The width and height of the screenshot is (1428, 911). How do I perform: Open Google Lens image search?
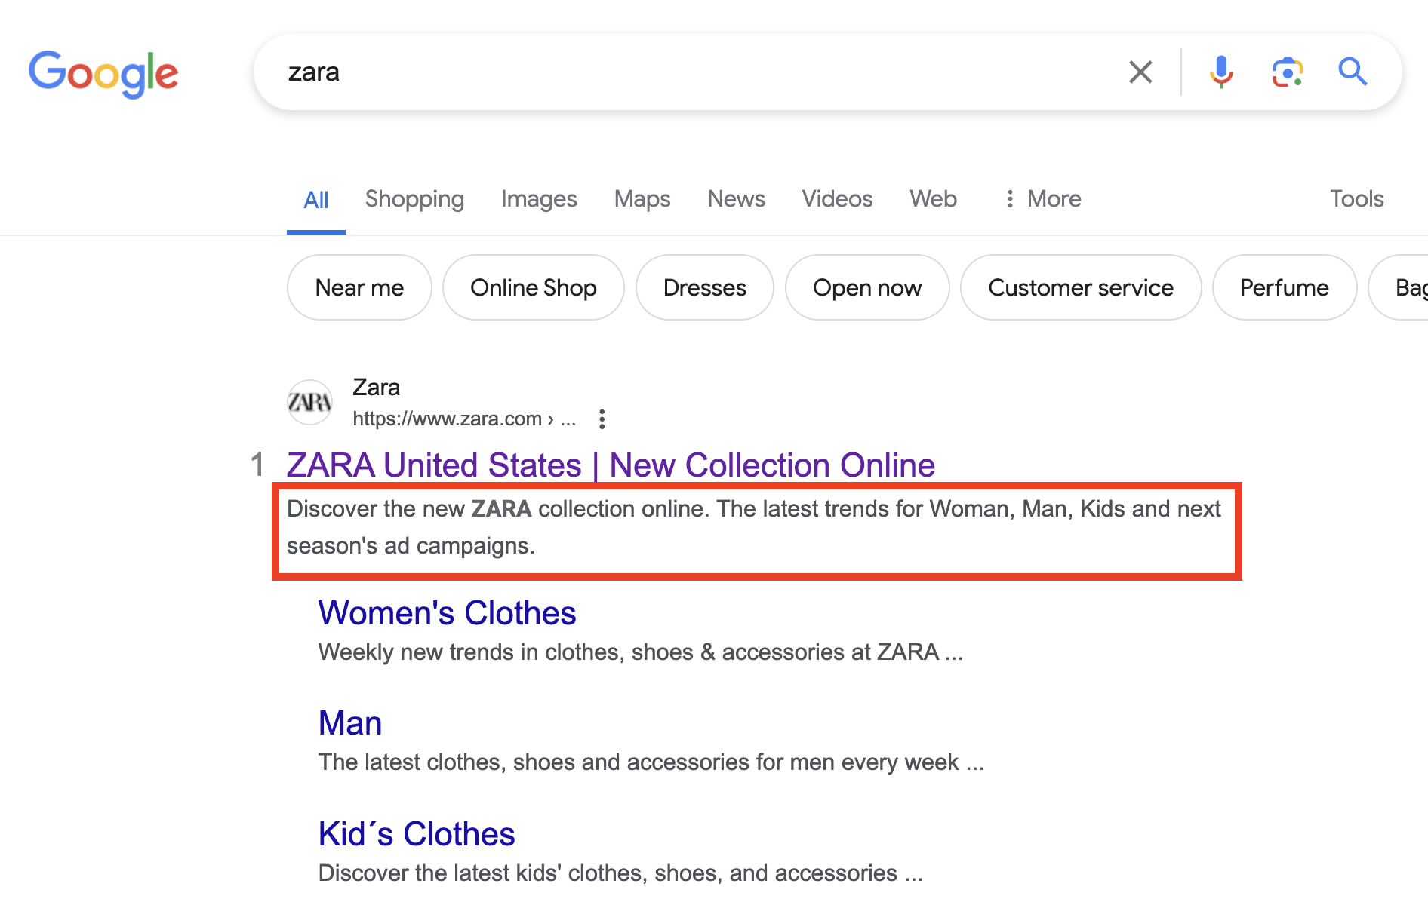point(1288,72)
